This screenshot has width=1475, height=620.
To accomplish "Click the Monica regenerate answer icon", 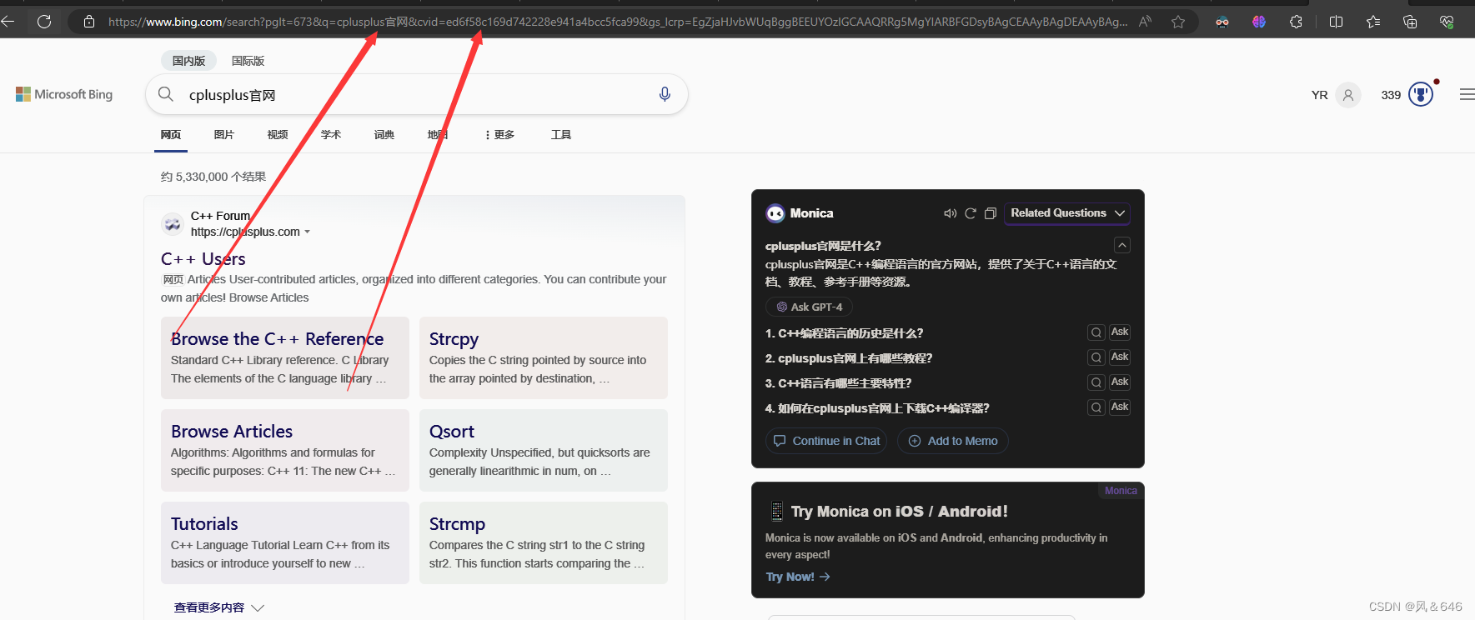I will (x=971, y=213).
